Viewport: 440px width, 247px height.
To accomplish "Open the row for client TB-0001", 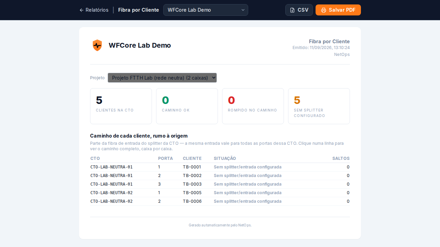I will [x=220, y=167].
